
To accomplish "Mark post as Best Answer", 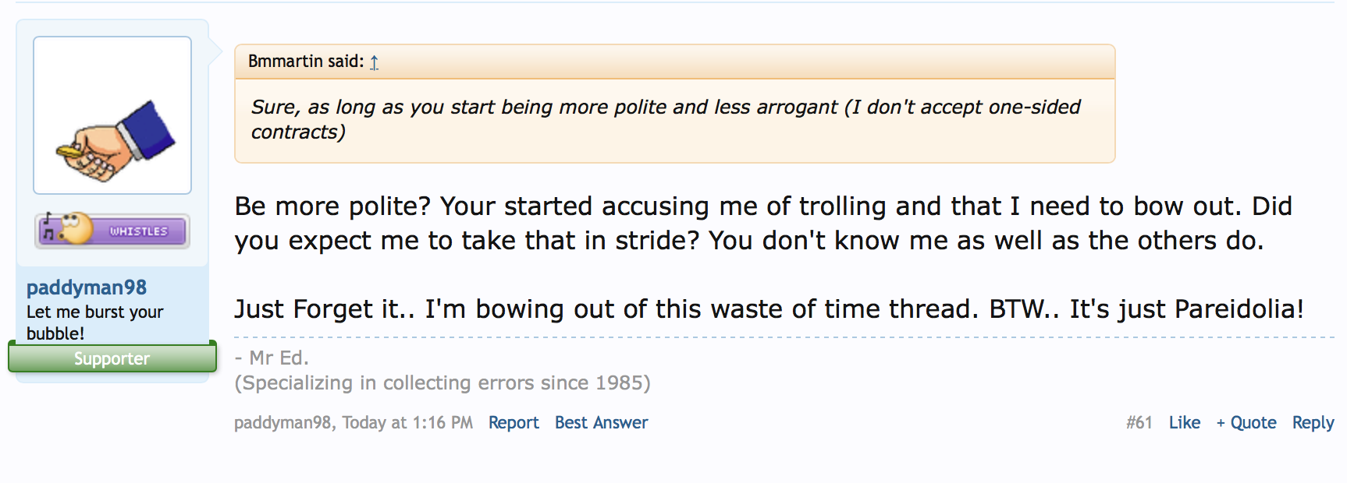I will point(601,423).
